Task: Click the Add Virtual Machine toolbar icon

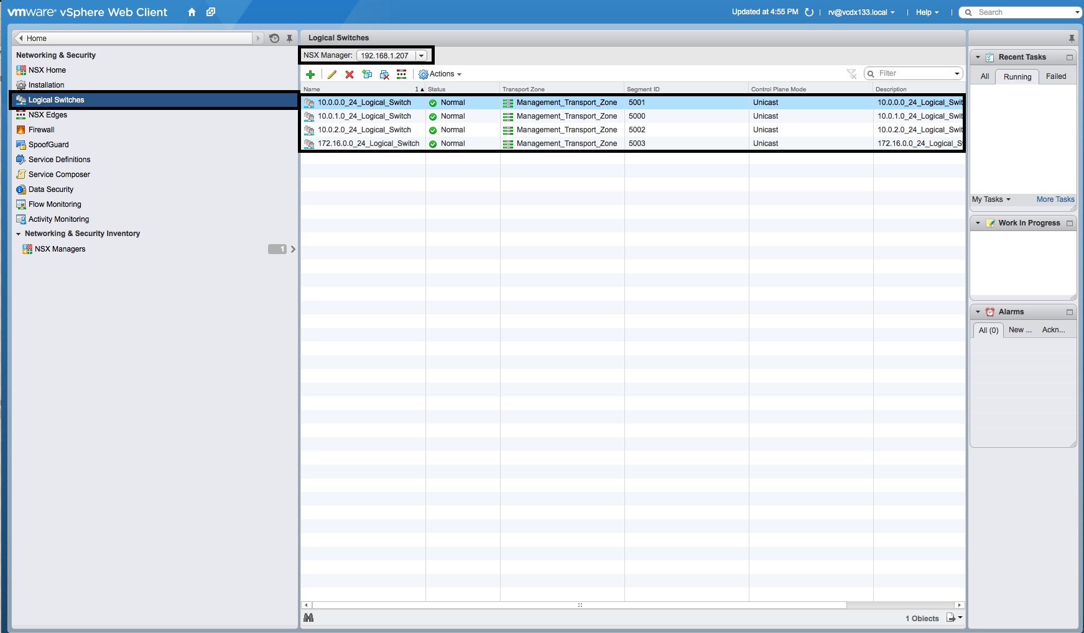Action: pyautogui.click(x=367, y=75)
